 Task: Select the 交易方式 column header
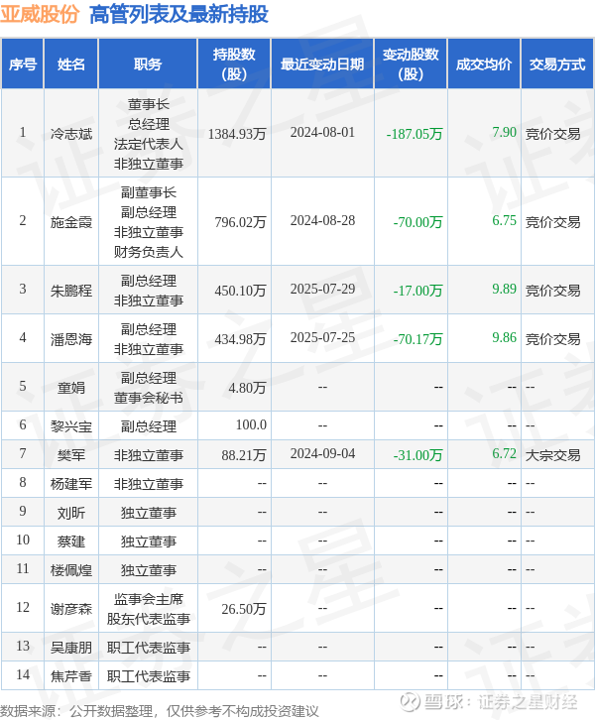pyautogui.click(x=557, y=63)
